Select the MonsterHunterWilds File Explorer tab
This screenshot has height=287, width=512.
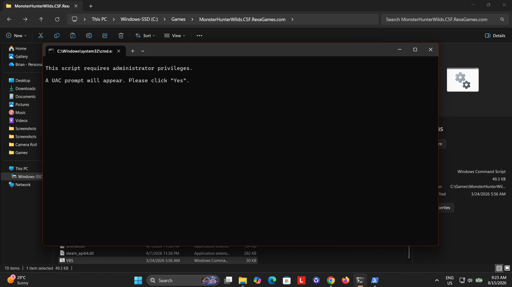coord(43,6)
